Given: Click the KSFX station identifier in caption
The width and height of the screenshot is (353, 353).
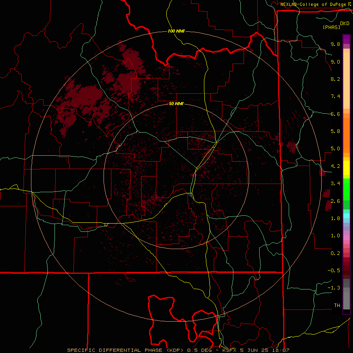Looking at the screenshot, I should point(230,350).
